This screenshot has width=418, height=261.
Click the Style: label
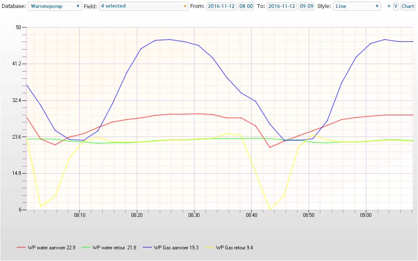tap(324, 6)
